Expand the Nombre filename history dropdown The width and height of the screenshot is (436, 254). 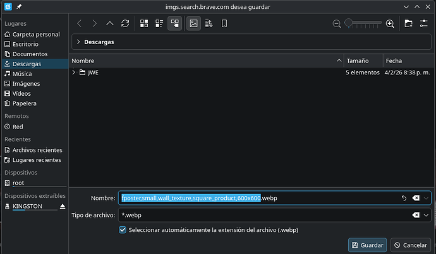(427, 198)
